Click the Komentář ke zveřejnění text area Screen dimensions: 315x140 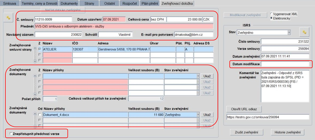(x=285, y=86)
